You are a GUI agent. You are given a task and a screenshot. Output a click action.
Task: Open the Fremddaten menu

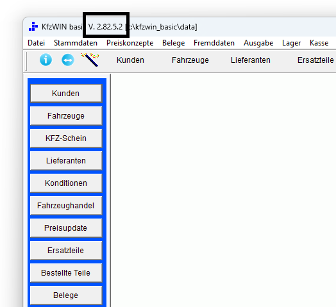(x=214, y=43)
